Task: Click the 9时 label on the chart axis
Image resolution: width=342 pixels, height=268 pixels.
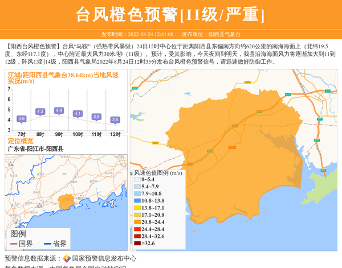Action: (x=59, y=133)
